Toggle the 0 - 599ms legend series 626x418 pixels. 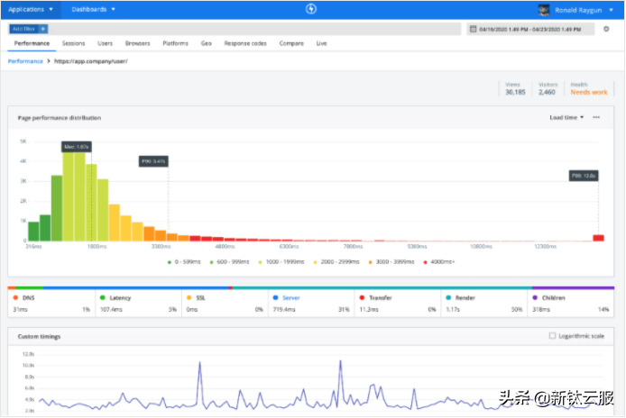pos(184,261)
